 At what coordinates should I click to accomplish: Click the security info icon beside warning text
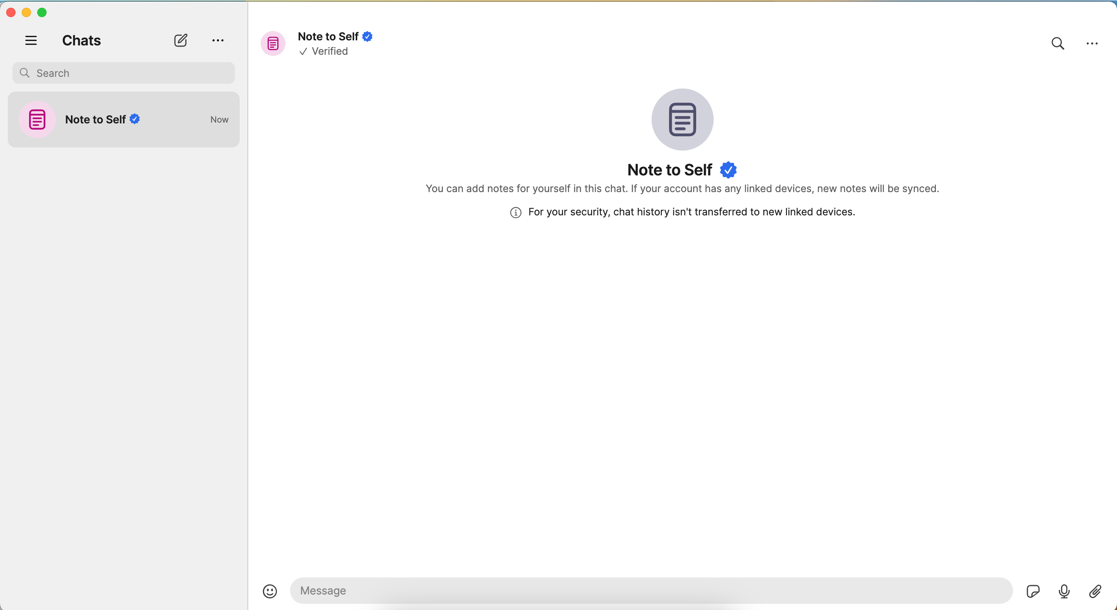click(x=515, y=212)
